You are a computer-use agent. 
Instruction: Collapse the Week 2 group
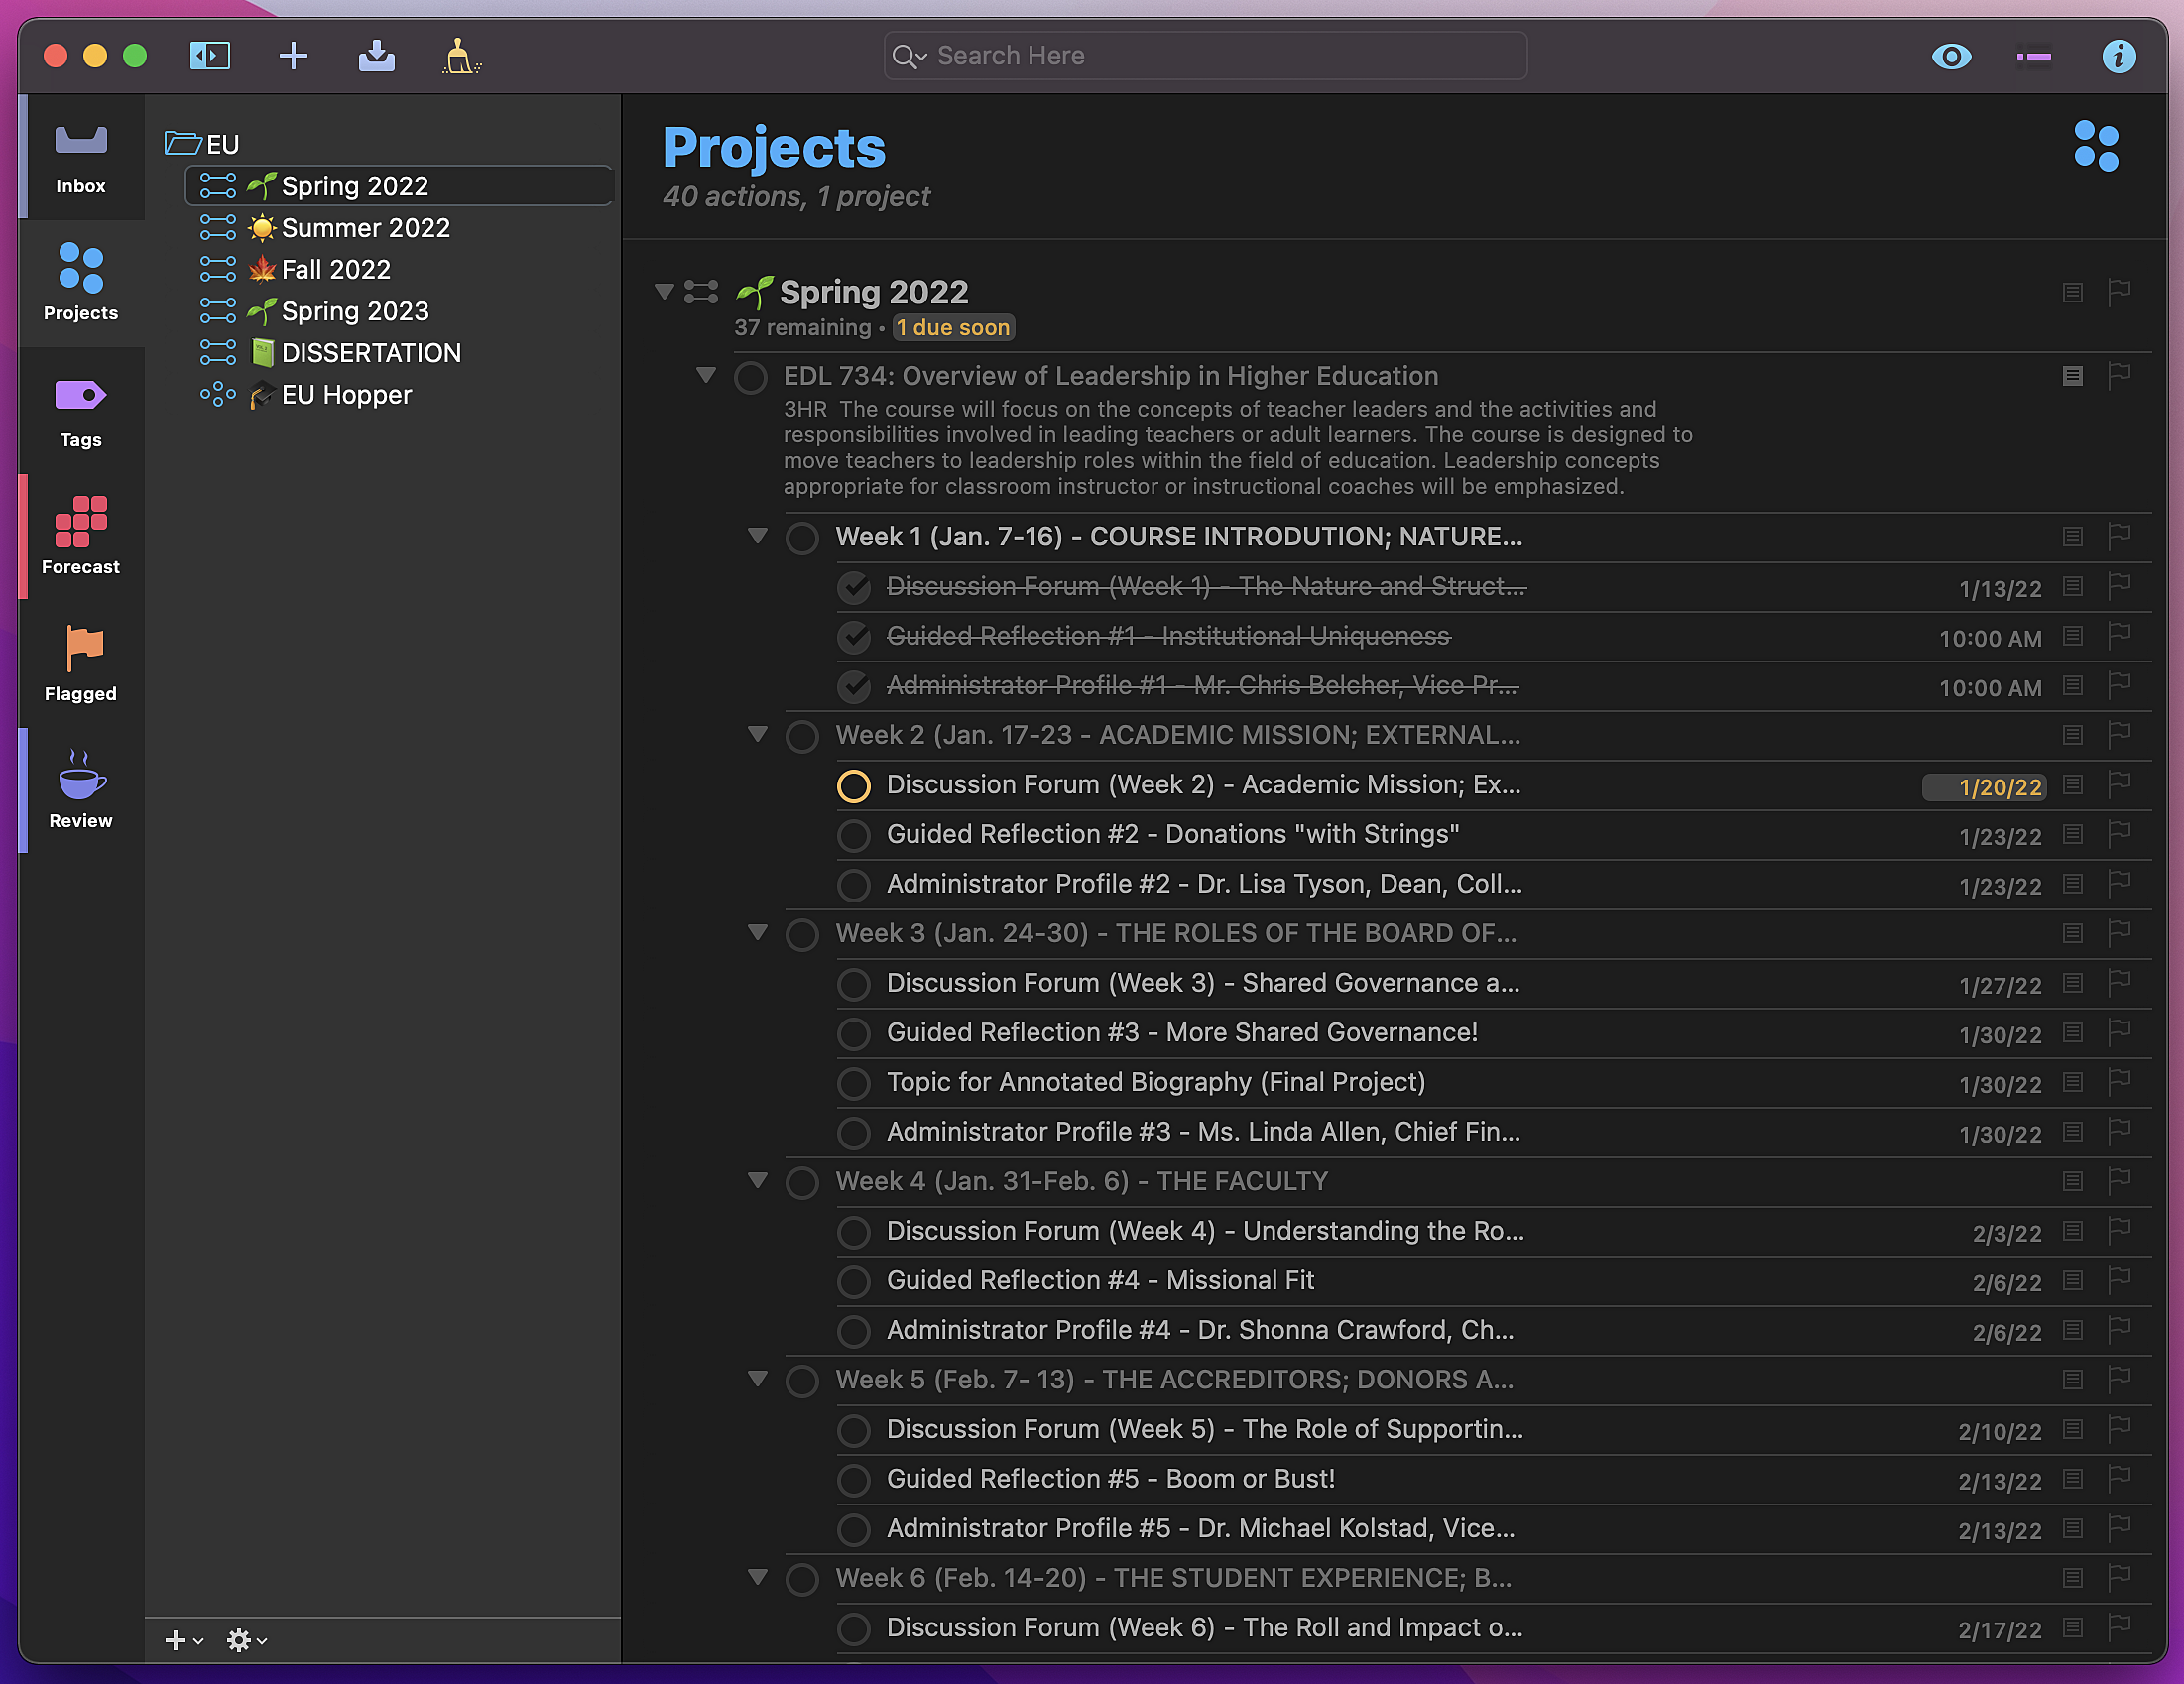758,735
